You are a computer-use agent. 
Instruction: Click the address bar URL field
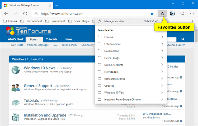click(x=93, y=13)
